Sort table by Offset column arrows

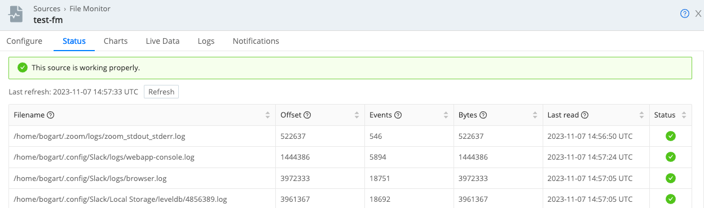tap(357, 115)
